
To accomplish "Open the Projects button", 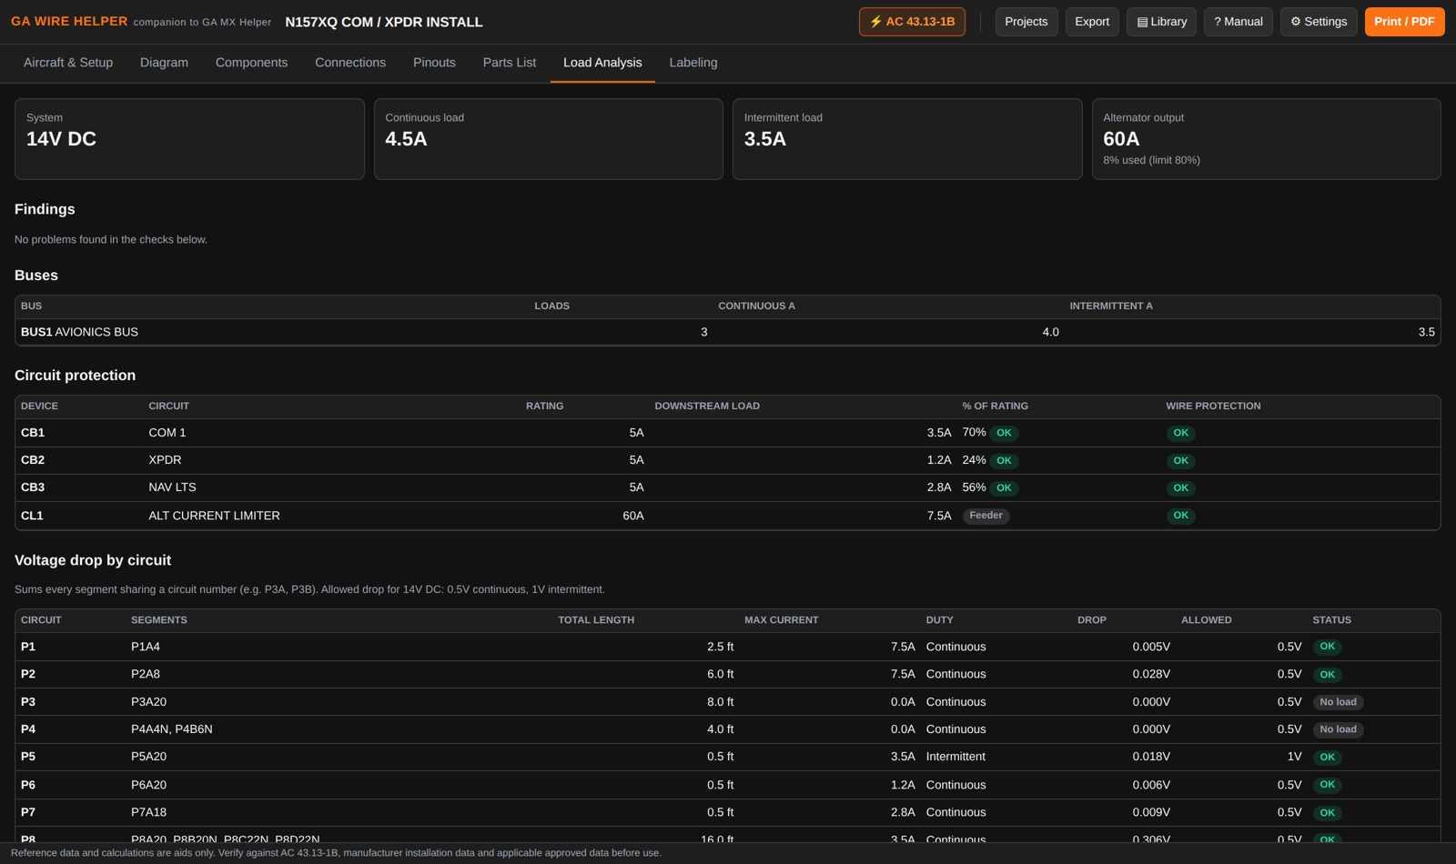I will point(1026,22).
